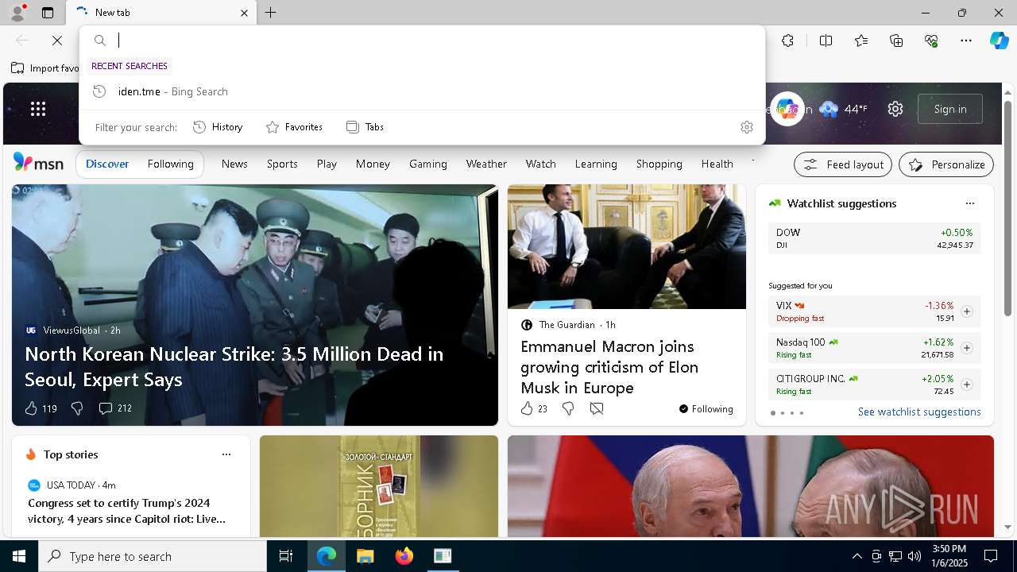The image size is (1017, 572).
Task: Open Top stories more options
Action: click(226, 454)
